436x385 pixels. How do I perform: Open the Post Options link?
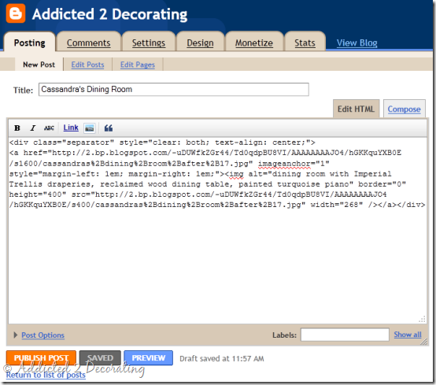tap(42, 335)
